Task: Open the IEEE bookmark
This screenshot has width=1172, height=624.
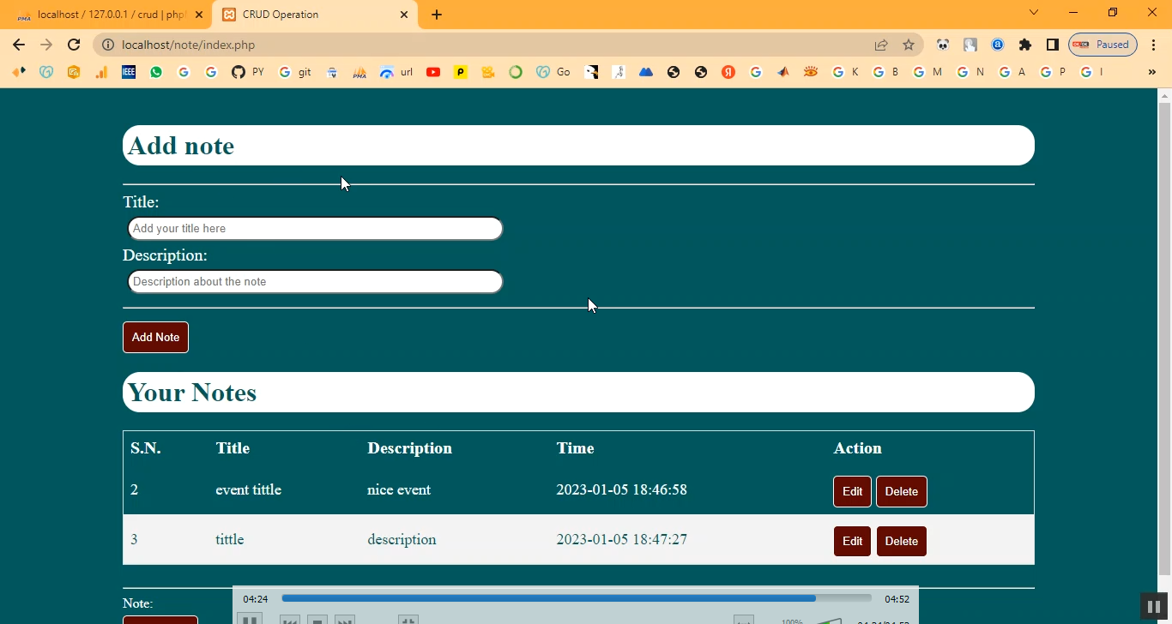Action: point(129,72)
